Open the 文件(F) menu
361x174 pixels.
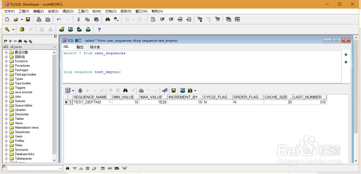click(x=9, y=11)
